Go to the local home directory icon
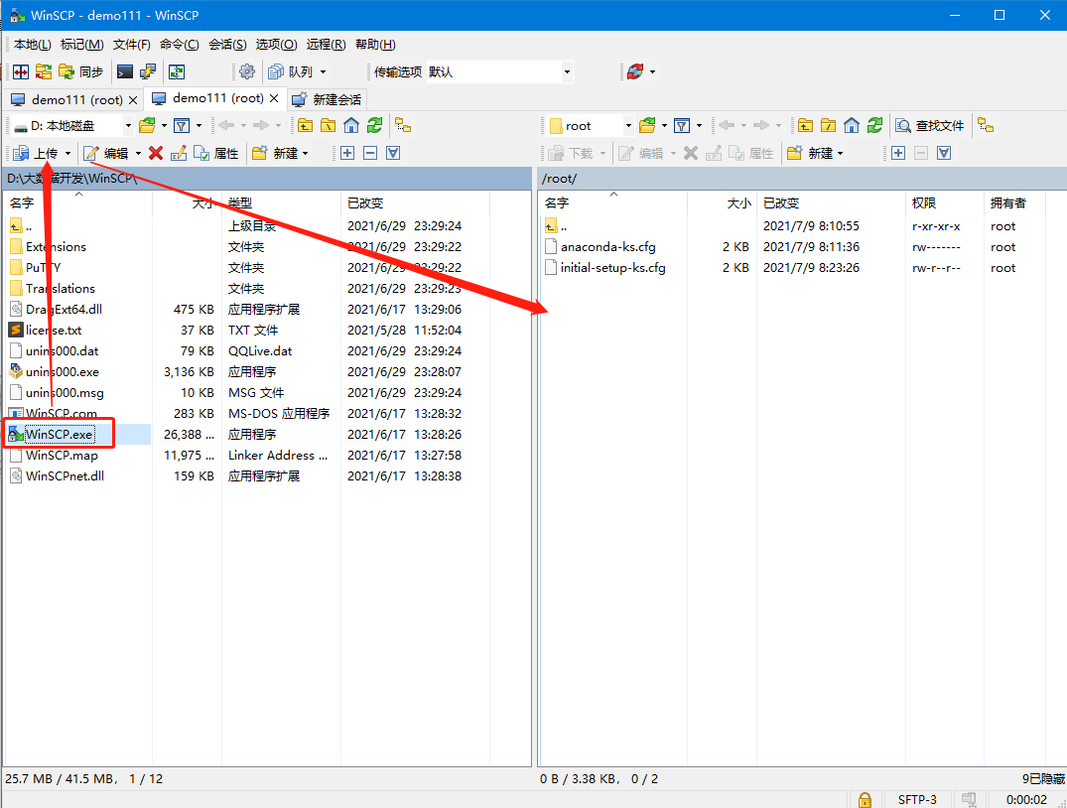 point(351,125)
